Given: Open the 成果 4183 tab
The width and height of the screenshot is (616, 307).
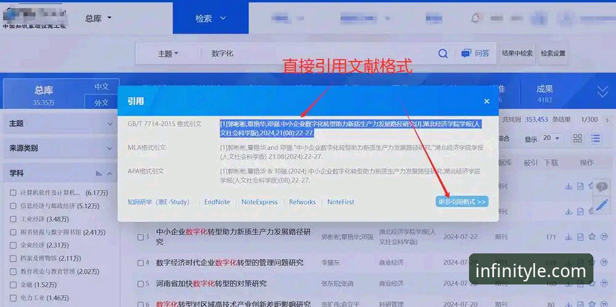Looking at the screenshot, I should (x=545, y=93).
